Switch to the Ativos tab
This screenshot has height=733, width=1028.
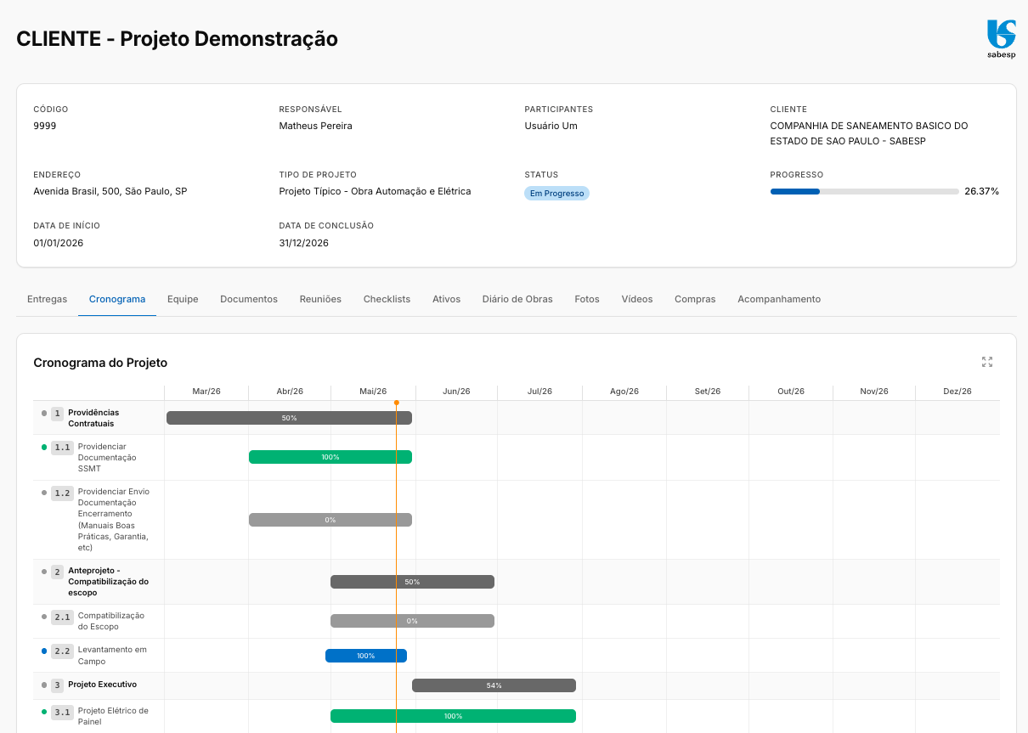coord(446,299)
